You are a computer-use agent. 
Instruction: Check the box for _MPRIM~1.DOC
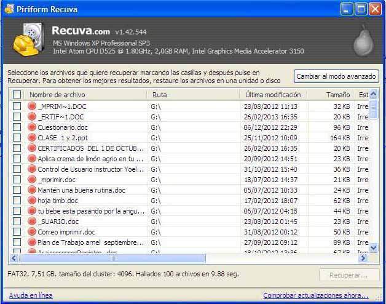coord(17,106)
